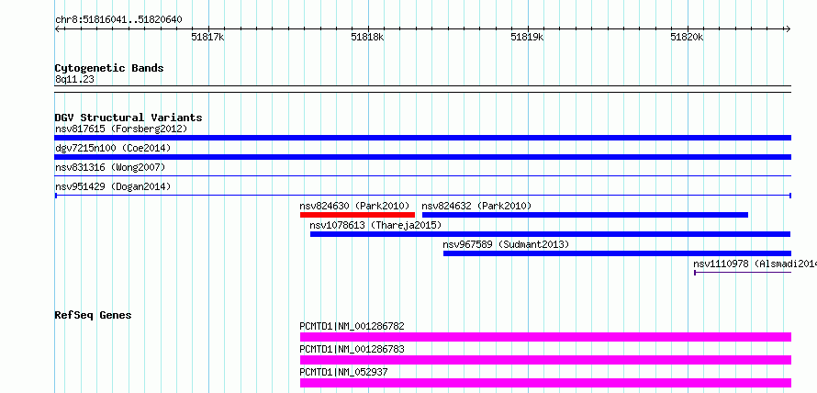Click the right arrowhead of the ruler

[788, 28]
